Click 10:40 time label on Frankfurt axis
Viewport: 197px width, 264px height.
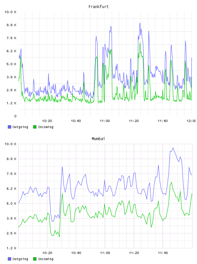point(76,121)
